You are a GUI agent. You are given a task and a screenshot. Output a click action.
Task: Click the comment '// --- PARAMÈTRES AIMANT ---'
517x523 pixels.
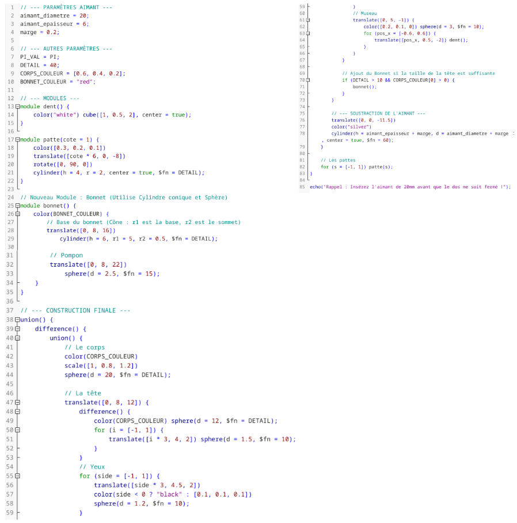tap(66, 7)
